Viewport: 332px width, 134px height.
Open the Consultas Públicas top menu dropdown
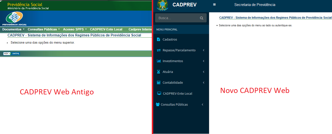44,29
